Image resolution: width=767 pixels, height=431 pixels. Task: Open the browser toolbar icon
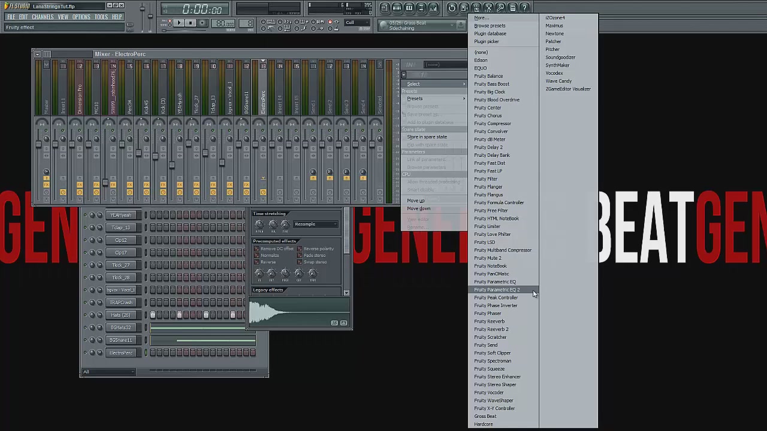(421, 8)
